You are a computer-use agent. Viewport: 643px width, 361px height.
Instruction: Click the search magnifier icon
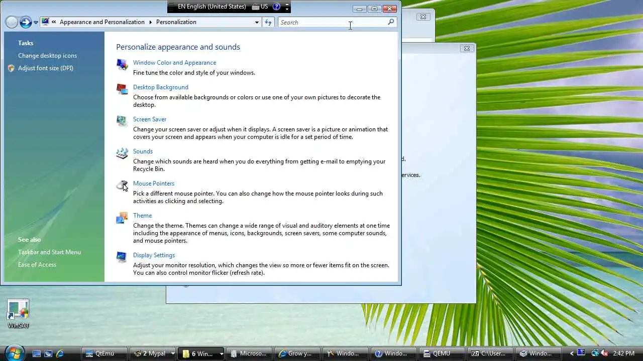(x=391, y=22)
